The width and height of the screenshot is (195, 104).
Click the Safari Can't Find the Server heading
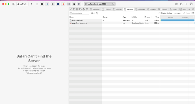(x=34, y=58)
